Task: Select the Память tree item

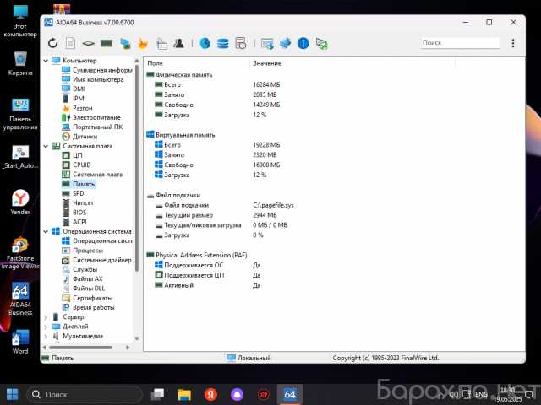Action: 84,184
